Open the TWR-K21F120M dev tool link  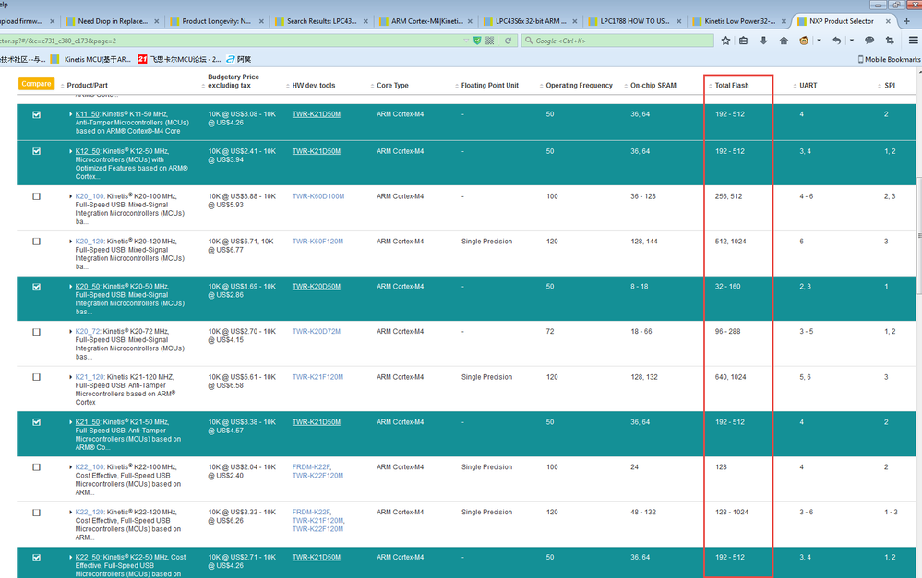coord(317,377)
